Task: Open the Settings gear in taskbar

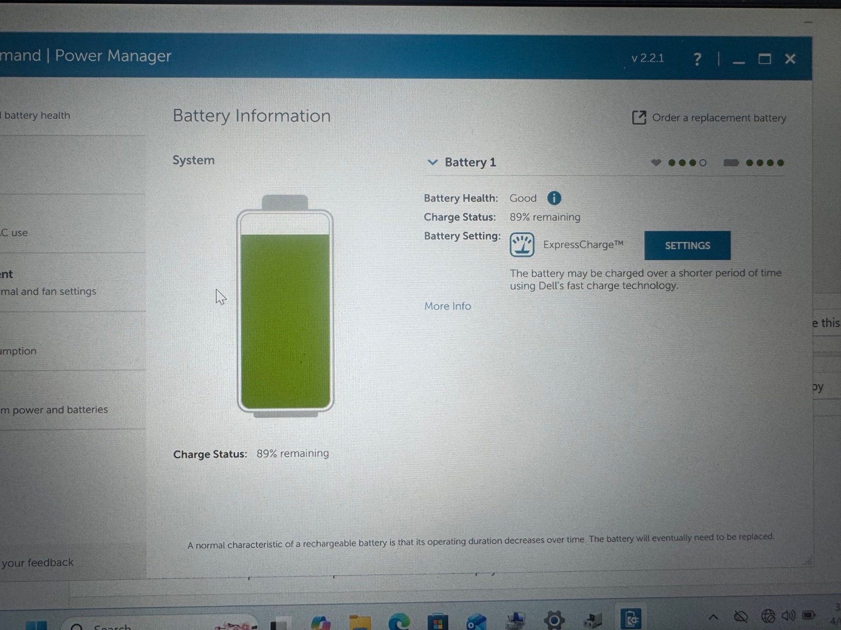Action: [x=553, y=621]
